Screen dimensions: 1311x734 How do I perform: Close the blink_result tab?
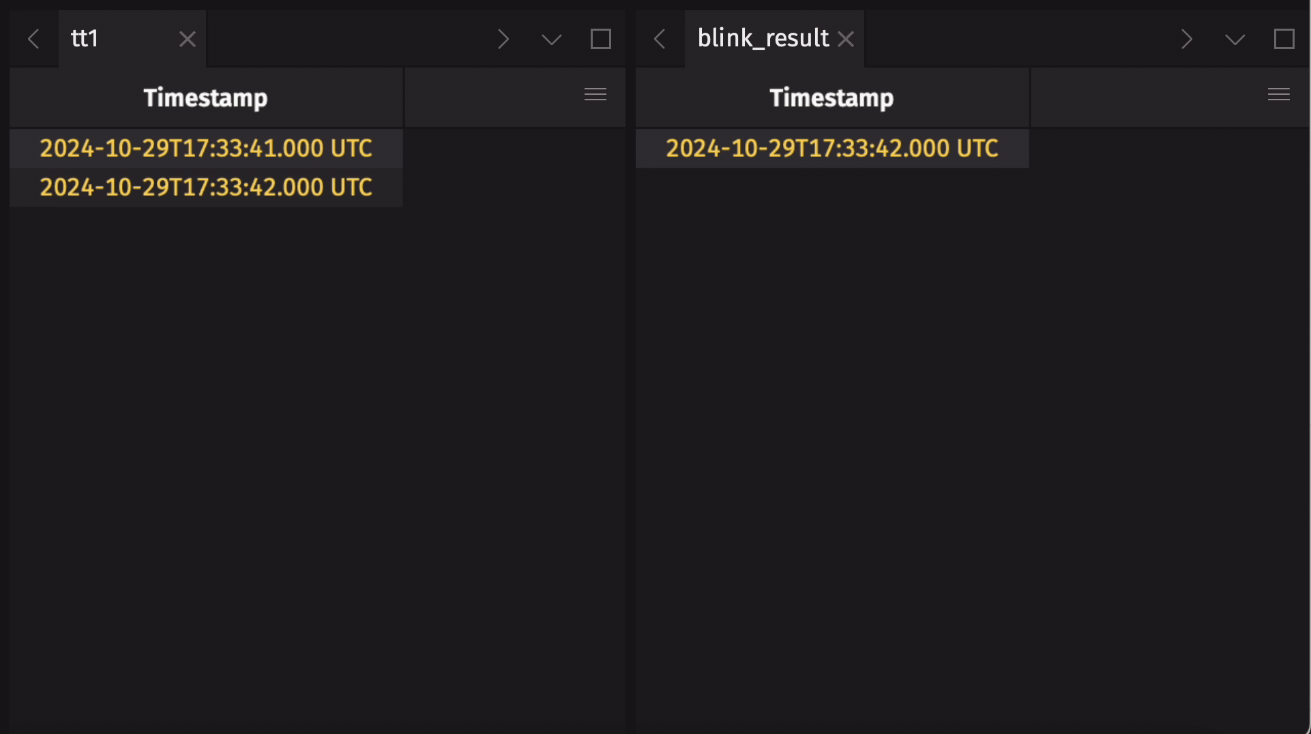[846, 39]
